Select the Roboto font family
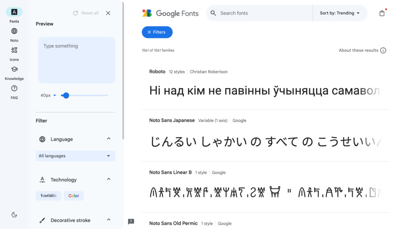The width and height of the screenshot is (407, 229). point(157,72)
